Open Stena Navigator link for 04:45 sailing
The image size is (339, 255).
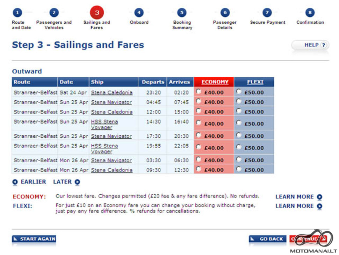pyautogui.click(x=111, y=102)
